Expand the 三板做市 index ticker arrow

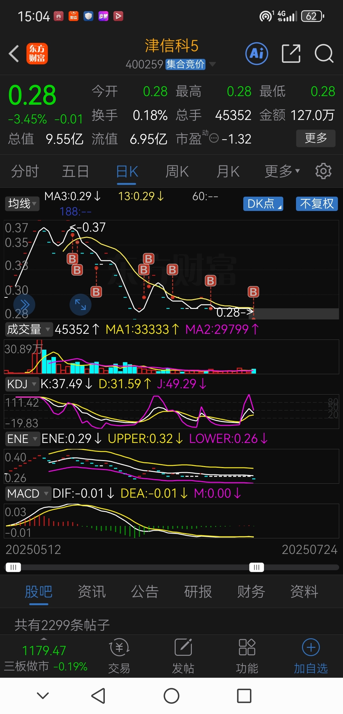click(44, 639)
